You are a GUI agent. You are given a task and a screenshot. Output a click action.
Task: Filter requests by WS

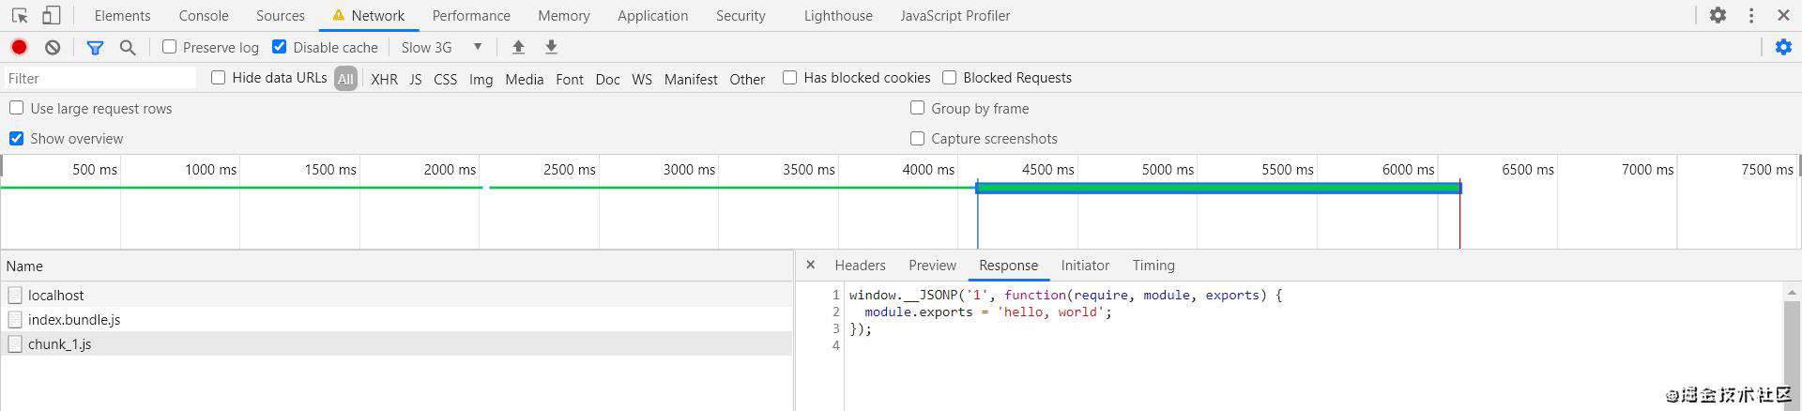coord(642,79)
